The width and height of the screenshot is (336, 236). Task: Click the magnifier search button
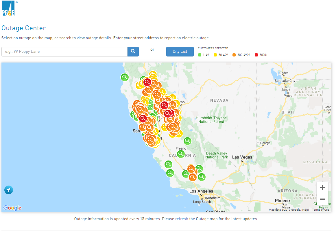coord(133,52)
